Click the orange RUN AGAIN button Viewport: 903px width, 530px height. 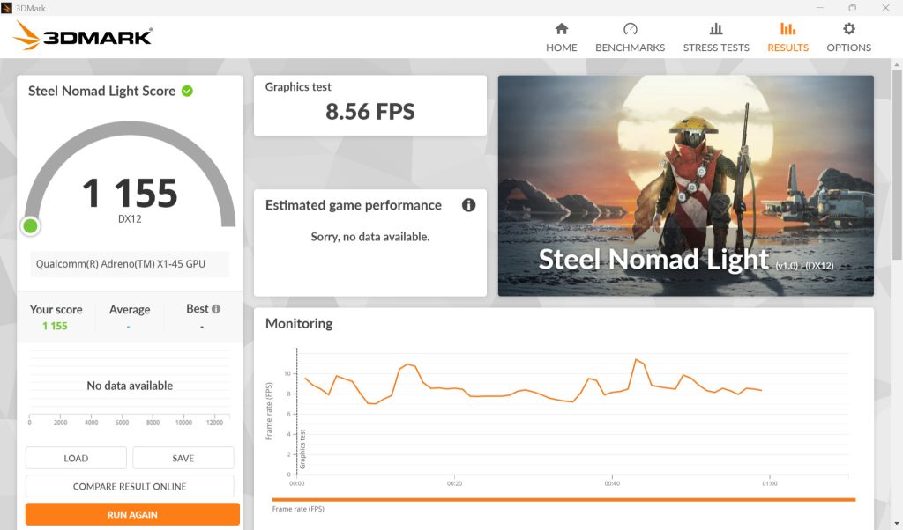tap(132, 514)
